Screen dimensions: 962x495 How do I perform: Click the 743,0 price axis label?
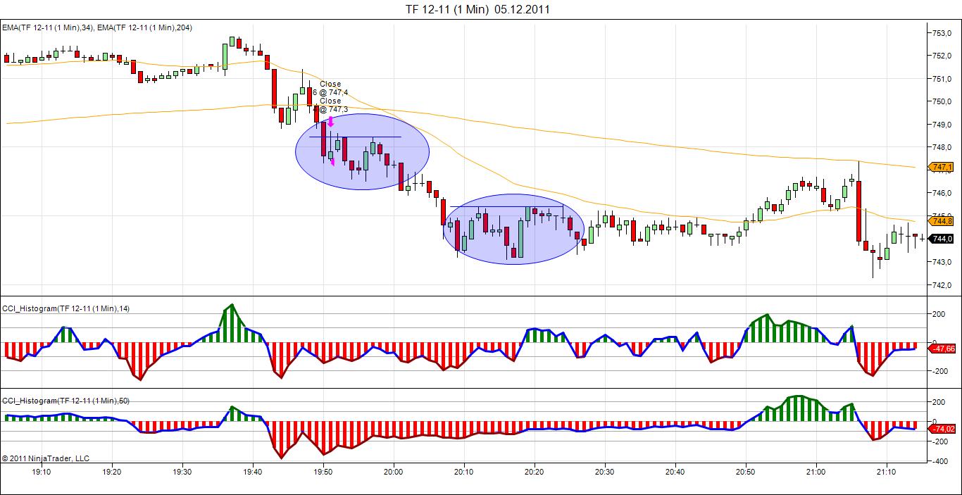[942, 262]
